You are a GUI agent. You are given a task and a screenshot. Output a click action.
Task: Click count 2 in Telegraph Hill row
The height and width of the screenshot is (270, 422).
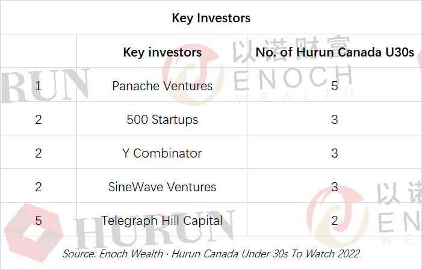pyautogui.click(x=335, y=221)
